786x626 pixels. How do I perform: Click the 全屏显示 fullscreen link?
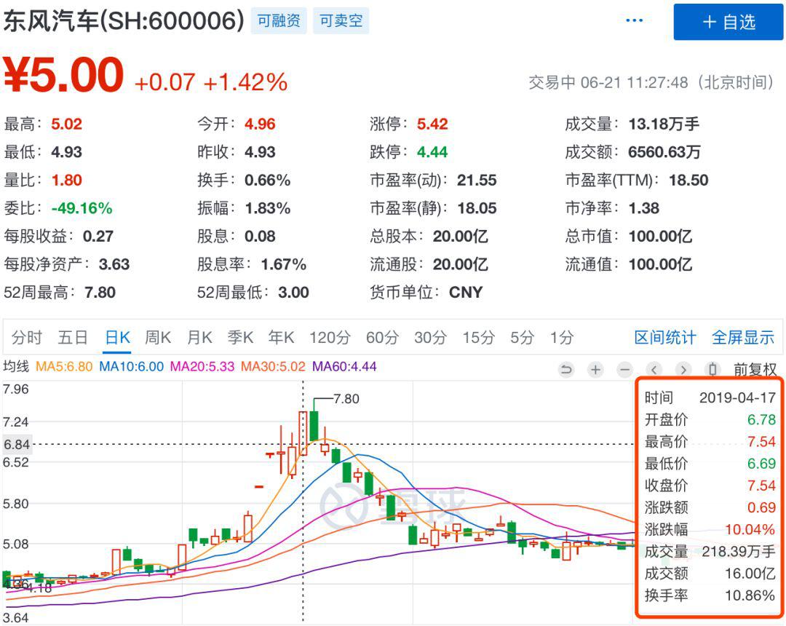pos(743,337)
